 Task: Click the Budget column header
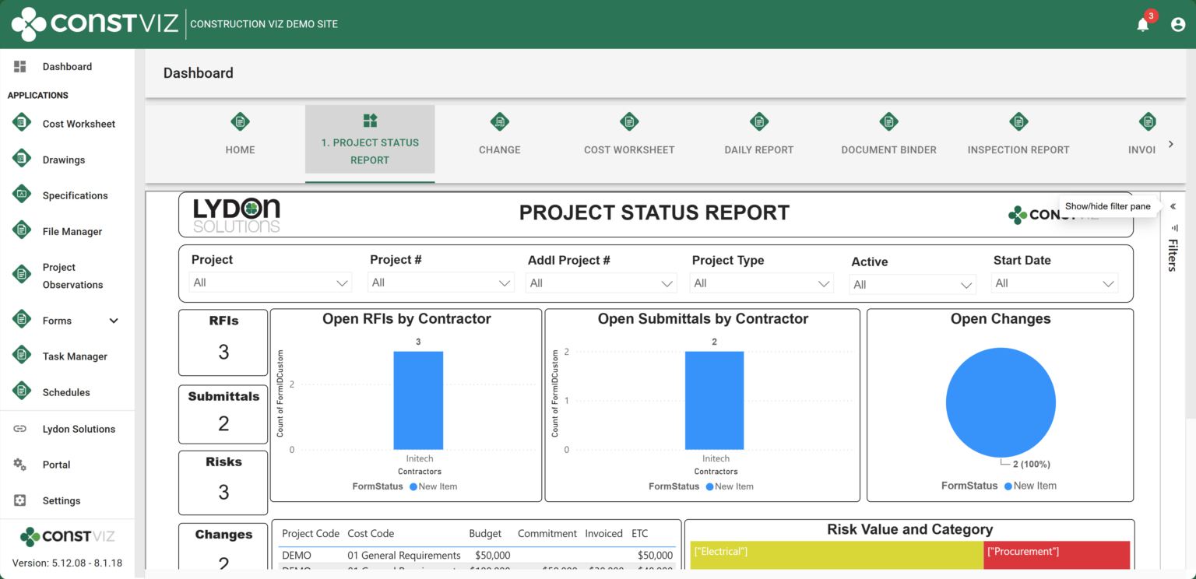point(485,533)
